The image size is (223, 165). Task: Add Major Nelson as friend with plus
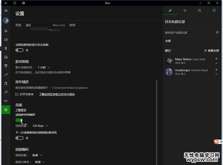coord(216,59)
